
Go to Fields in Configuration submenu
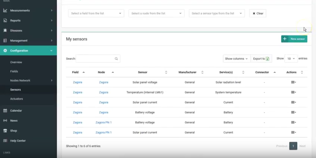point(14,71)
